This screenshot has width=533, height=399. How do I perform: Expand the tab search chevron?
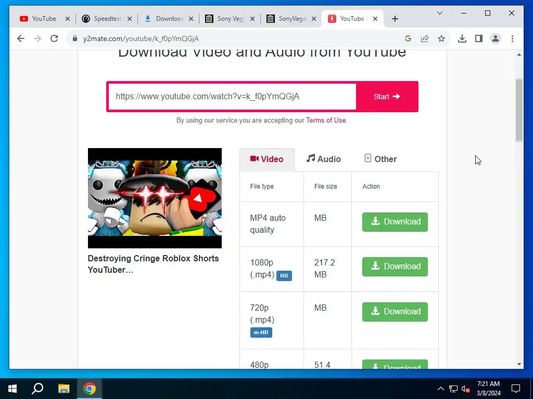439,13
